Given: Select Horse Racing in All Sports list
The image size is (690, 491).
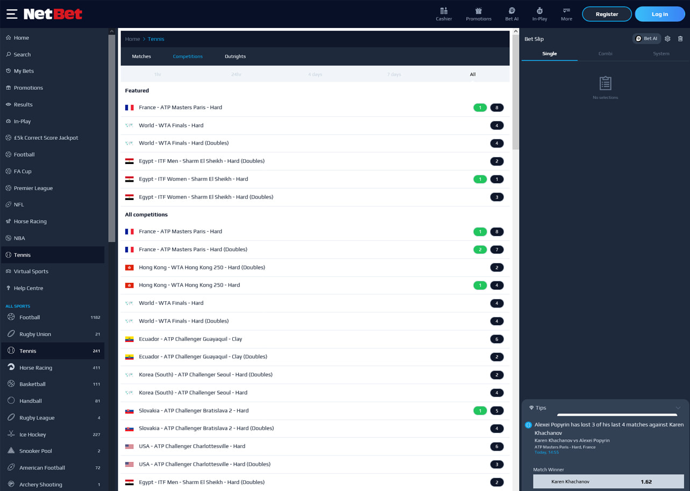Looking at the screenshot, I should click(53, 367).
